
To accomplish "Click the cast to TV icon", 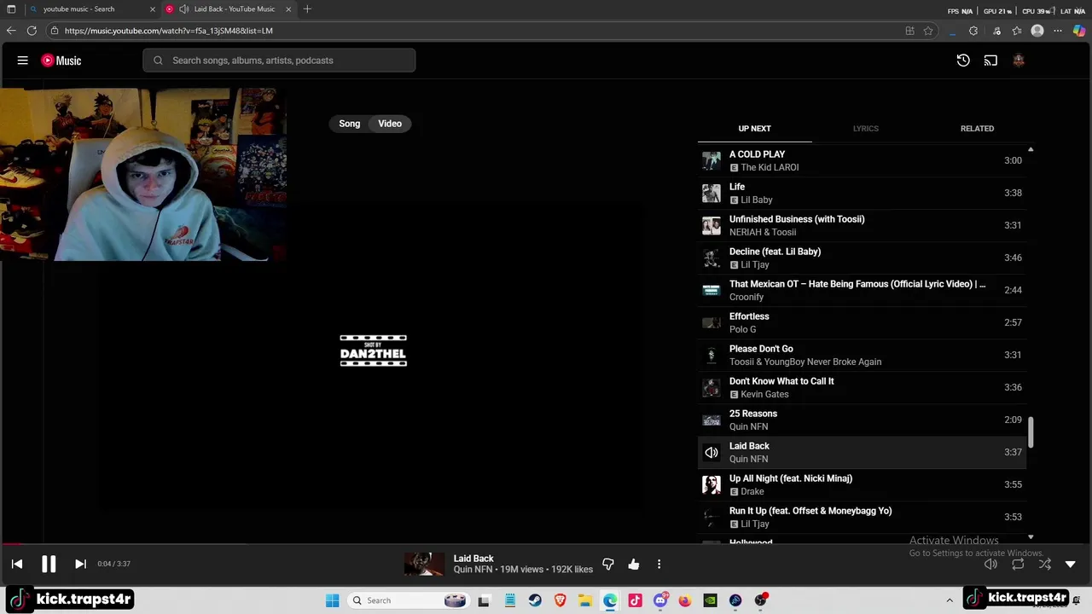I will [990, 61].
